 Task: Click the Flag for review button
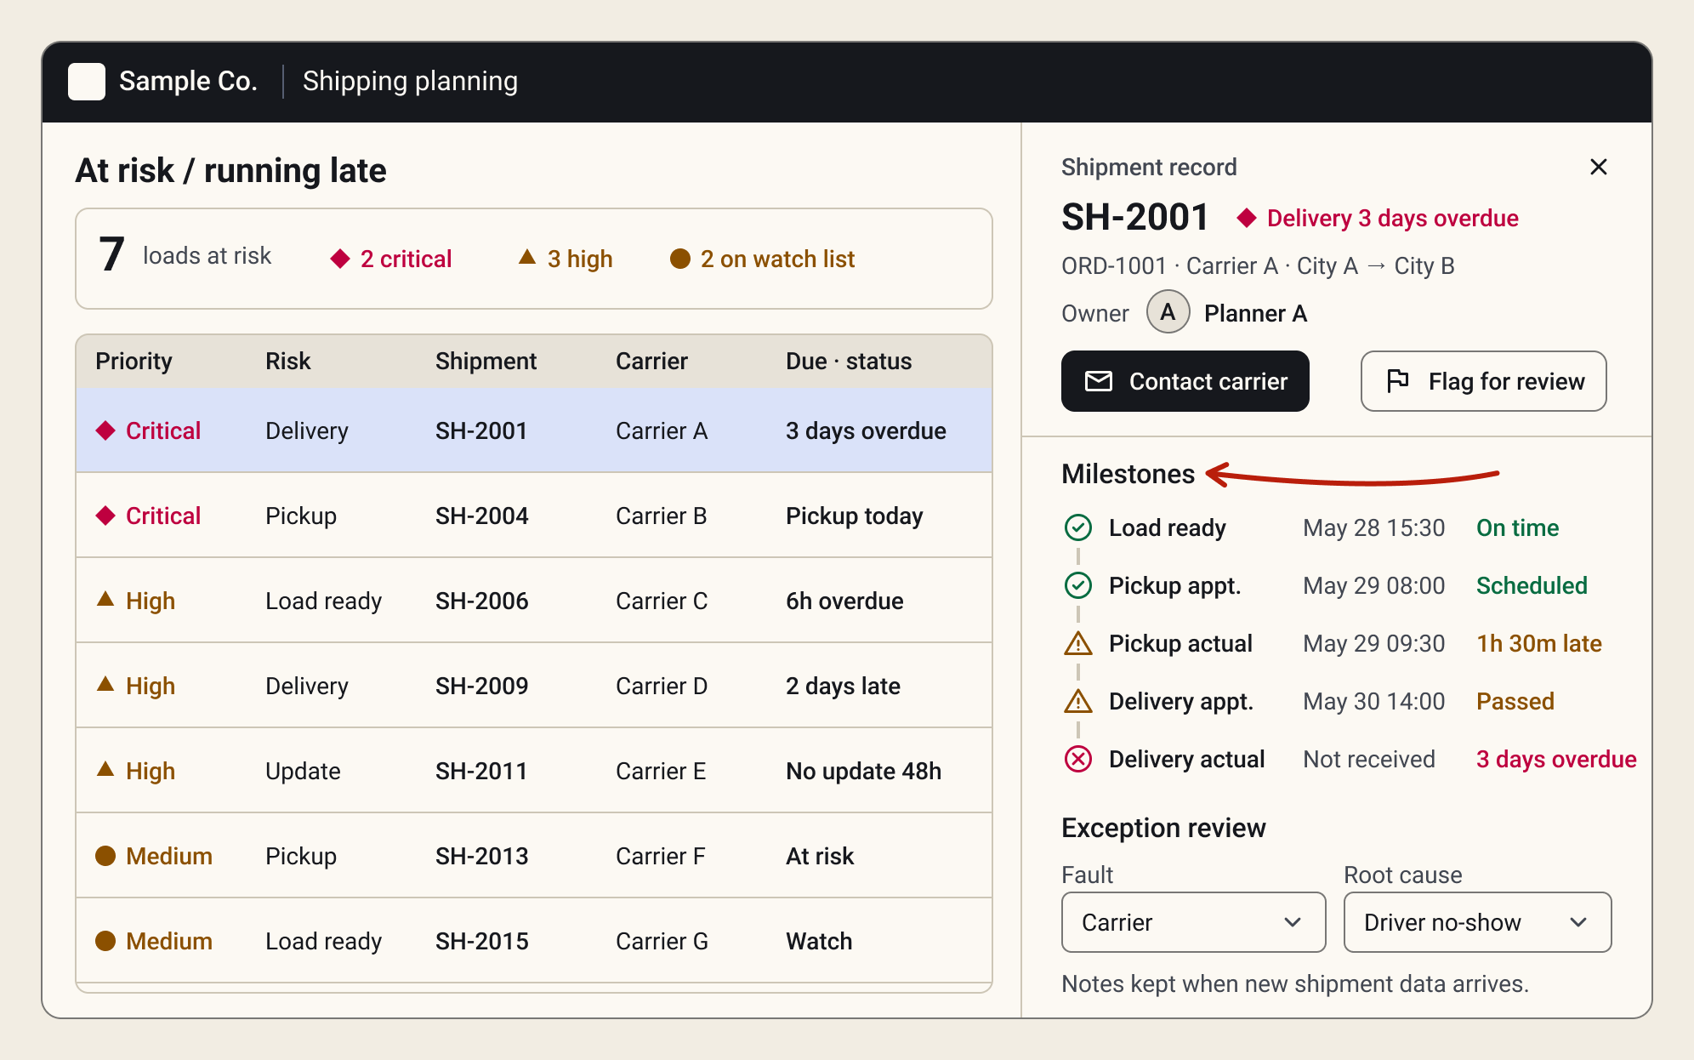tap(1484, 381)
